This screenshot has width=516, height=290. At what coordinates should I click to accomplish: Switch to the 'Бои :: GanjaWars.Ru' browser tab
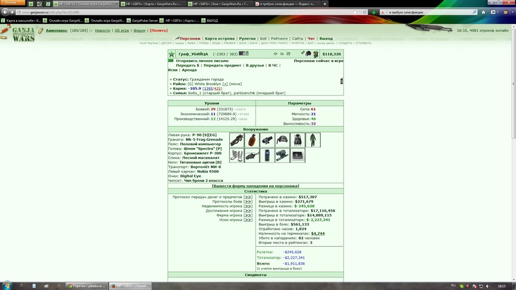pos(220,4)
